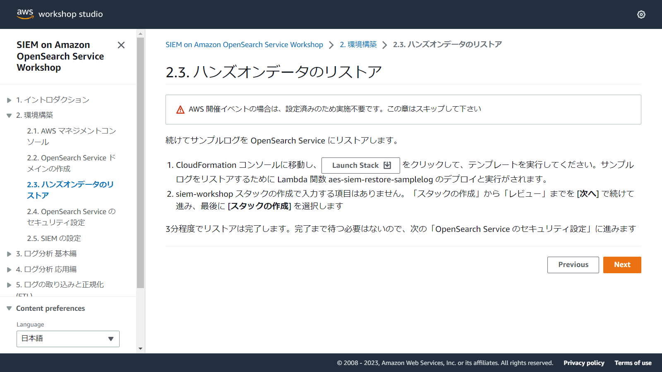Screen dimensions: 662x372
Task: Collapse the 2. 環境構築 section
Action: pyautogui.click(x=9, y=116)
